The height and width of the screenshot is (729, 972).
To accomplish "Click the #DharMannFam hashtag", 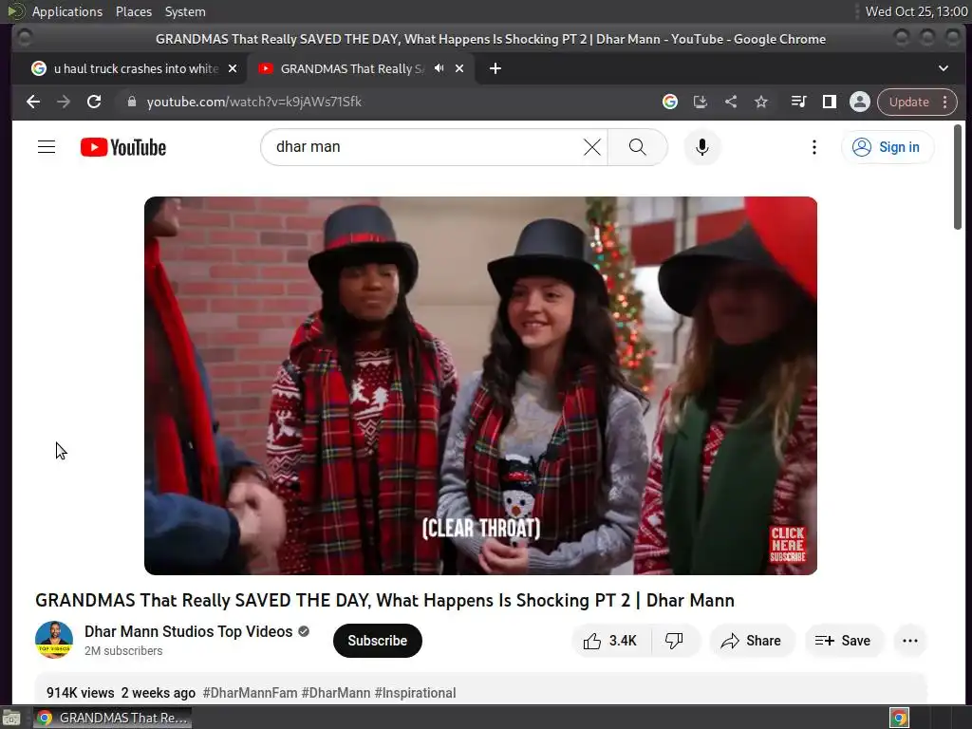I will point(250,692).
